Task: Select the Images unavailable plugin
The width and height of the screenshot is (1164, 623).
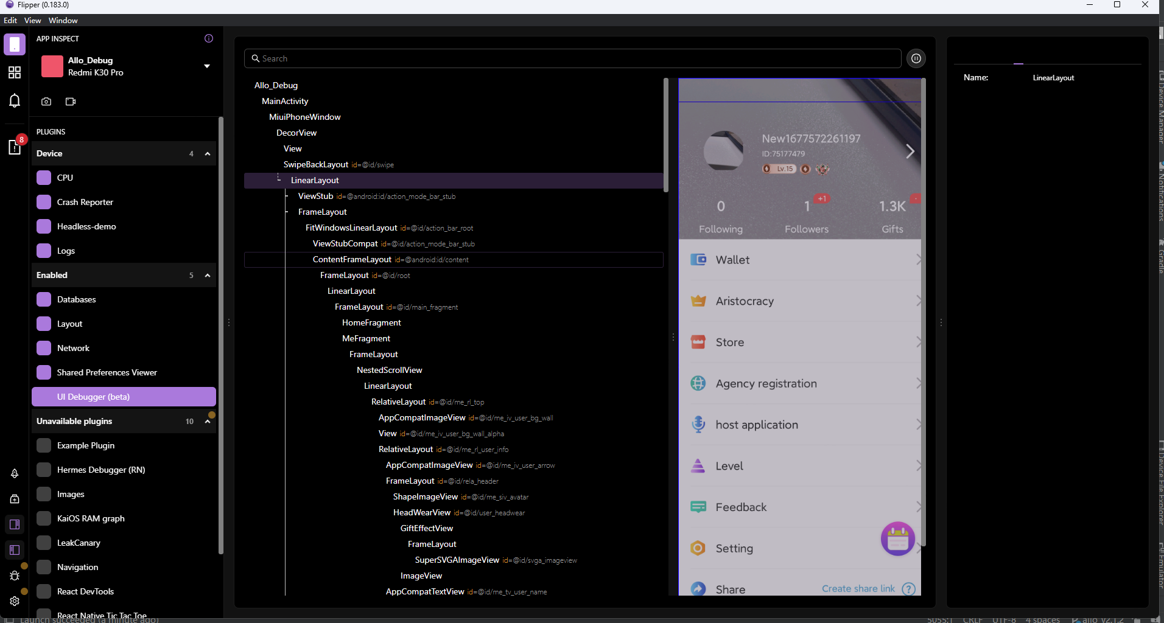Action: pos(124,494)
